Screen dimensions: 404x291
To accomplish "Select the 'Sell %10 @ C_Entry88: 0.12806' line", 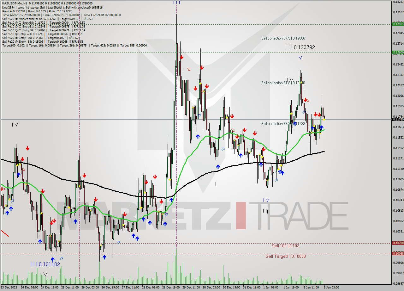I will pos(44,30).
